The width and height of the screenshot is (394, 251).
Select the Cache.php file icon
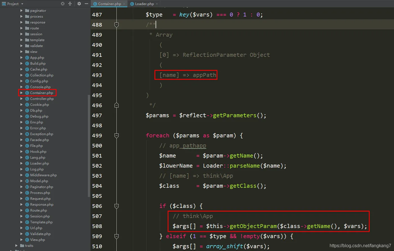(x=27, y=70)
